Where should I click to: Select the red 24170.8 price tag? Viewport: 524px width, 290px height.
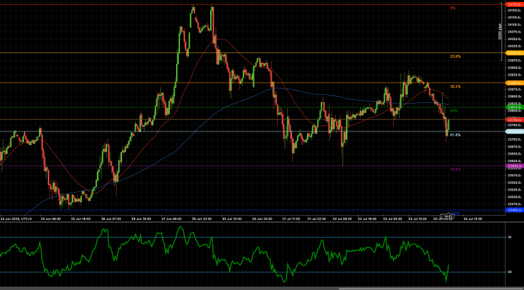514,5
